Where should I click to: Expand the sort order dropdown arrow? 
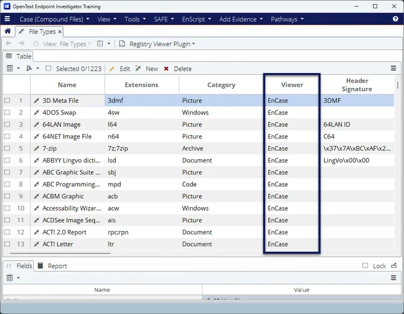(x=37, y=68)
